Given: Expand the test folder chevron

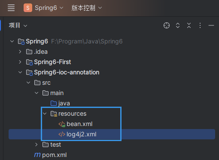Looking at the screenshot, I should pos(36,145).
